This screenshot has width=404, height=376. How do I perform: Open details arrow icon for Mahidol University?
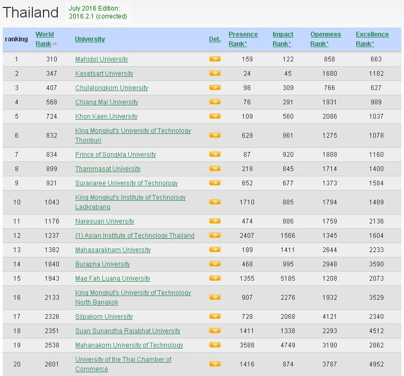(x=215, y=59)
